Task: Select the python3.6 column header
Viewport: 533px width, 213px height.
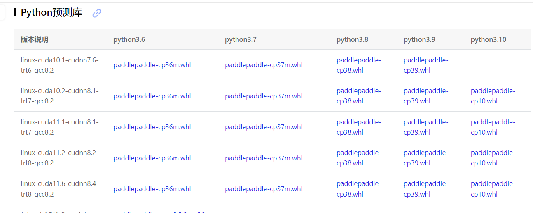Action: (129, 39)
